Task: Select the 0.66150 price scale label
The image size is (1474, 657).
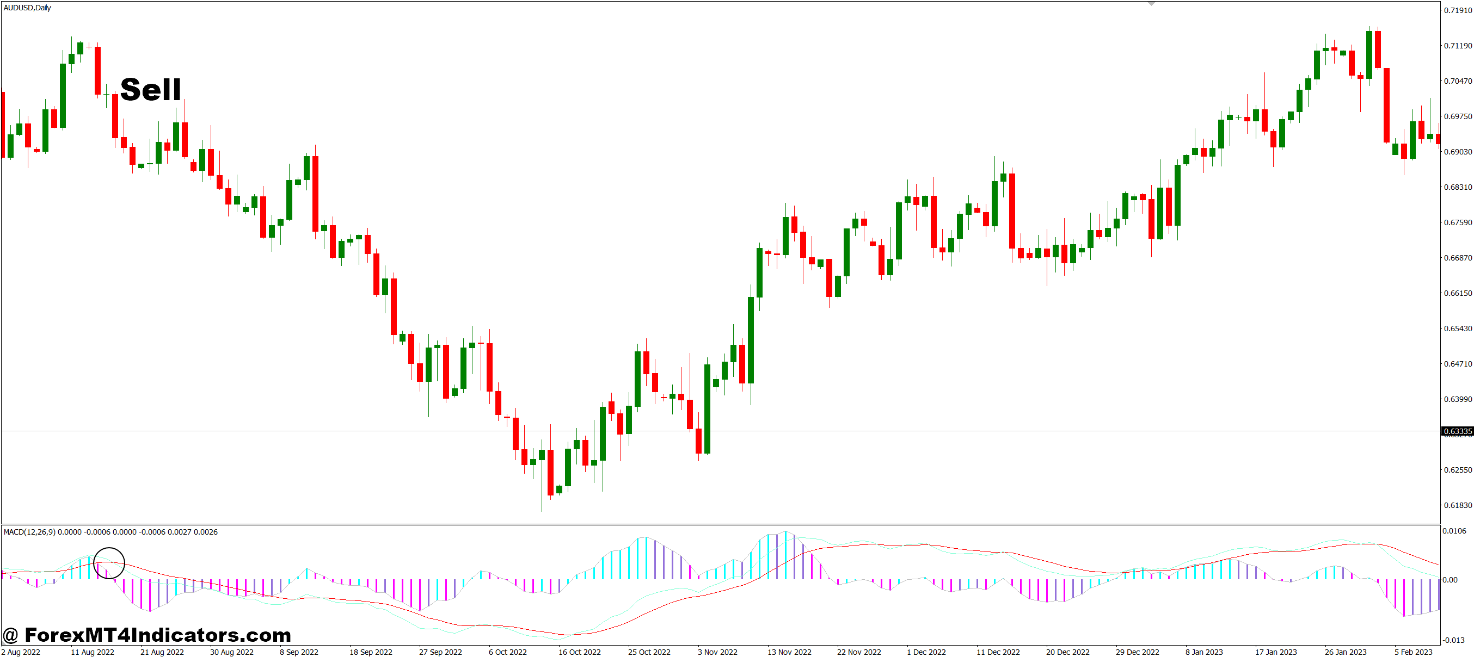Action: (1458, 293)
